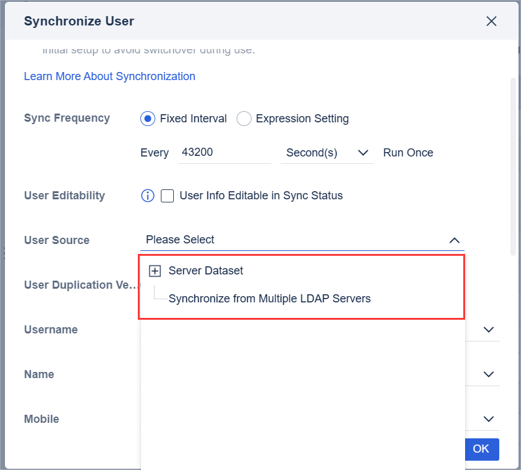Screen dimensions: 521x470
Task: Select the Server Dataset tree item
Action: (206, 271)
